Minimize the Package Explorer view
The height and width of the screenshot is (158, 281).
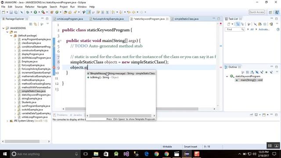tap(42, 18)
